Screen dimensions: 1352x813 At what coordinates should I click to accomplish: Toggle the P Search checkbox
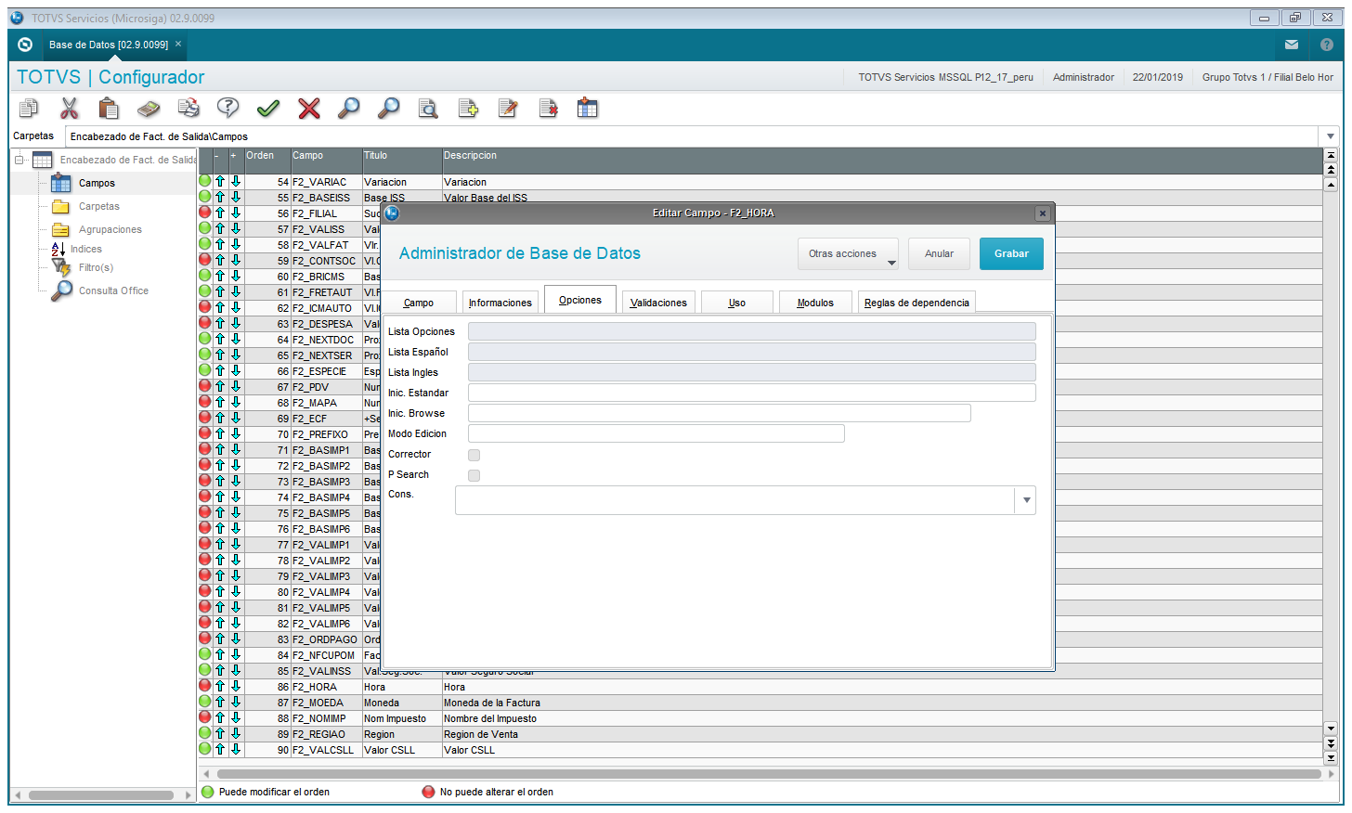[x=474, y=475]
